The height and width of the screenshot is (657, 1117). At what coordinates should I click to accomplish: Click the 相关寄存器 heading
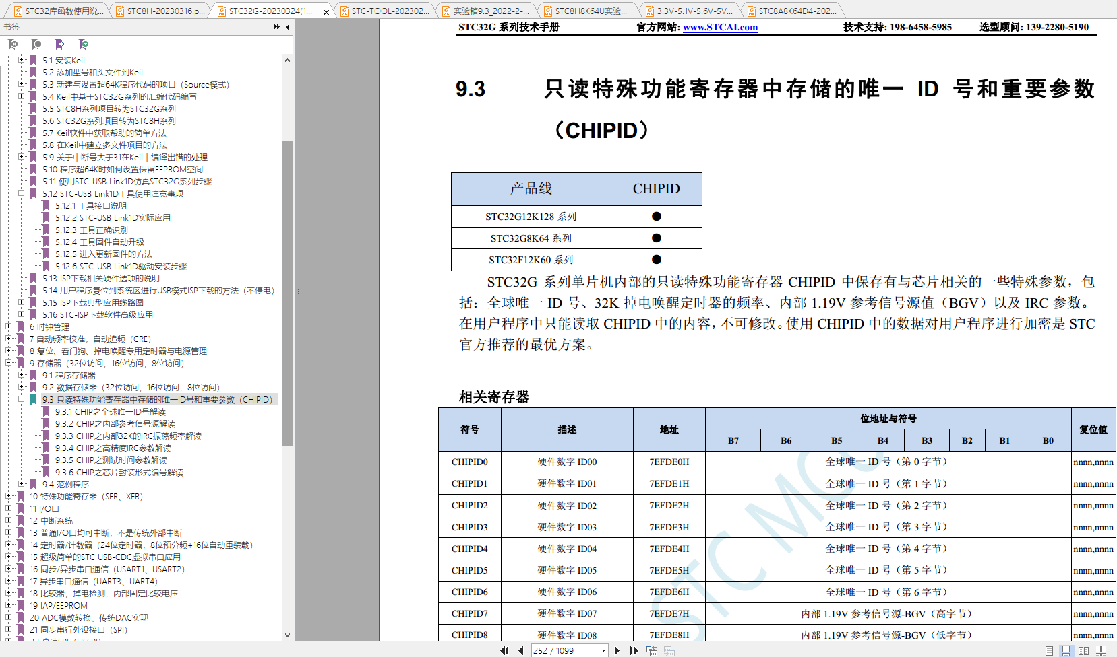point(494,397)
